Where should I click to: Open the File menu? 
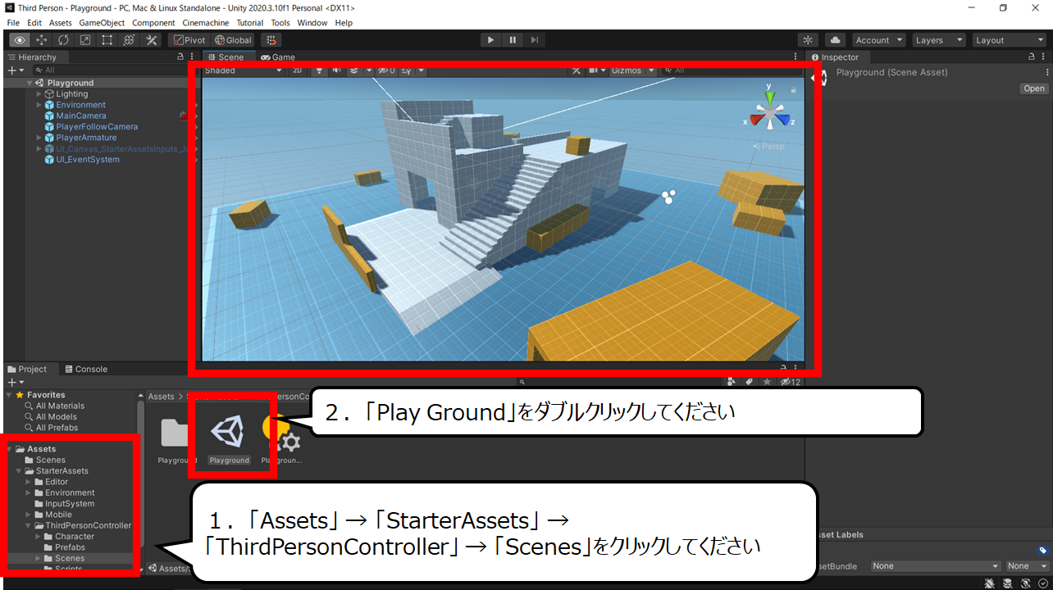coord(13,23)
